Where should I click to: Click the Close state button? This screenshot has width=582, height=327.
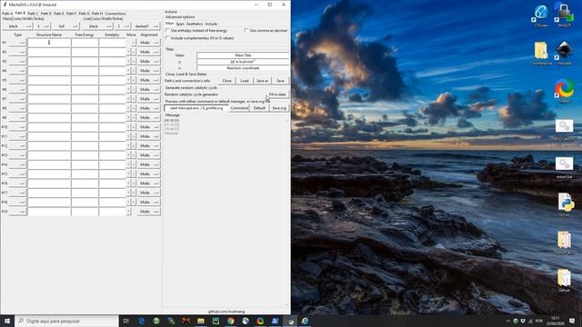click(226, 81)
